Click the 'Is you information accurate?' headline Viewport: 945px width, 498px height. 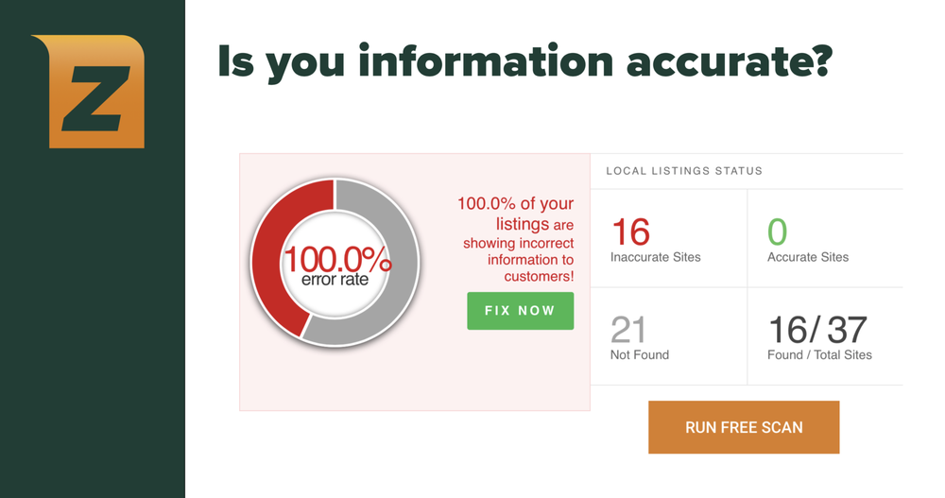(x=524, y=61)
